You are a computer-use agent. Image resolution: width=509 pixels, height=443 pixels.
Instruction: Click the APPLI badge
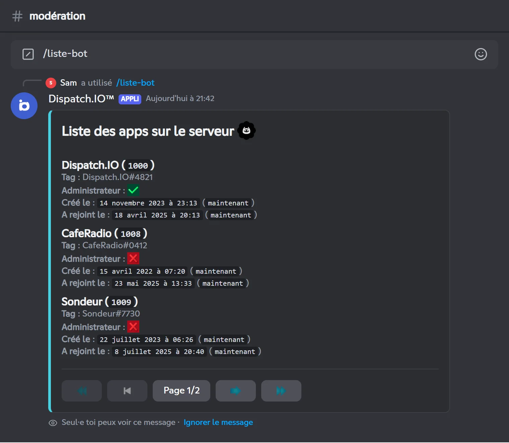pyautogui.click(x=130, y=99)
